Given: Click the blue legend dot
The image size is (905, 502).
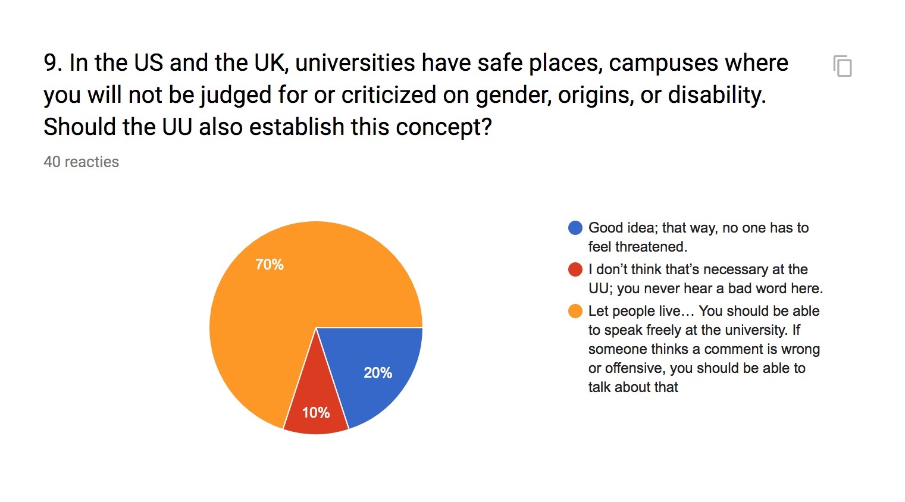Looking at the screenshot, I should [x=575, y=228].
